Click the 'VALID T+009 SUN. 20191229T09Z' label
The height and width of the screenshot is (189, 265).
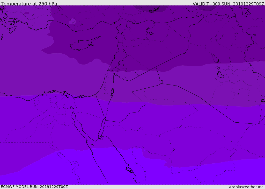[x=228, y=4]
